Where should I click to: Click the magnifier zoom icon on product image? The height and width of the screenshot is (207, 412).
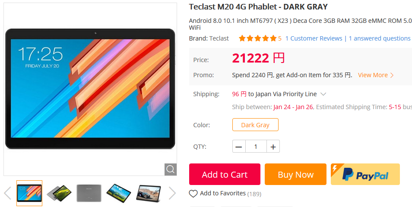tap(171, 169)
